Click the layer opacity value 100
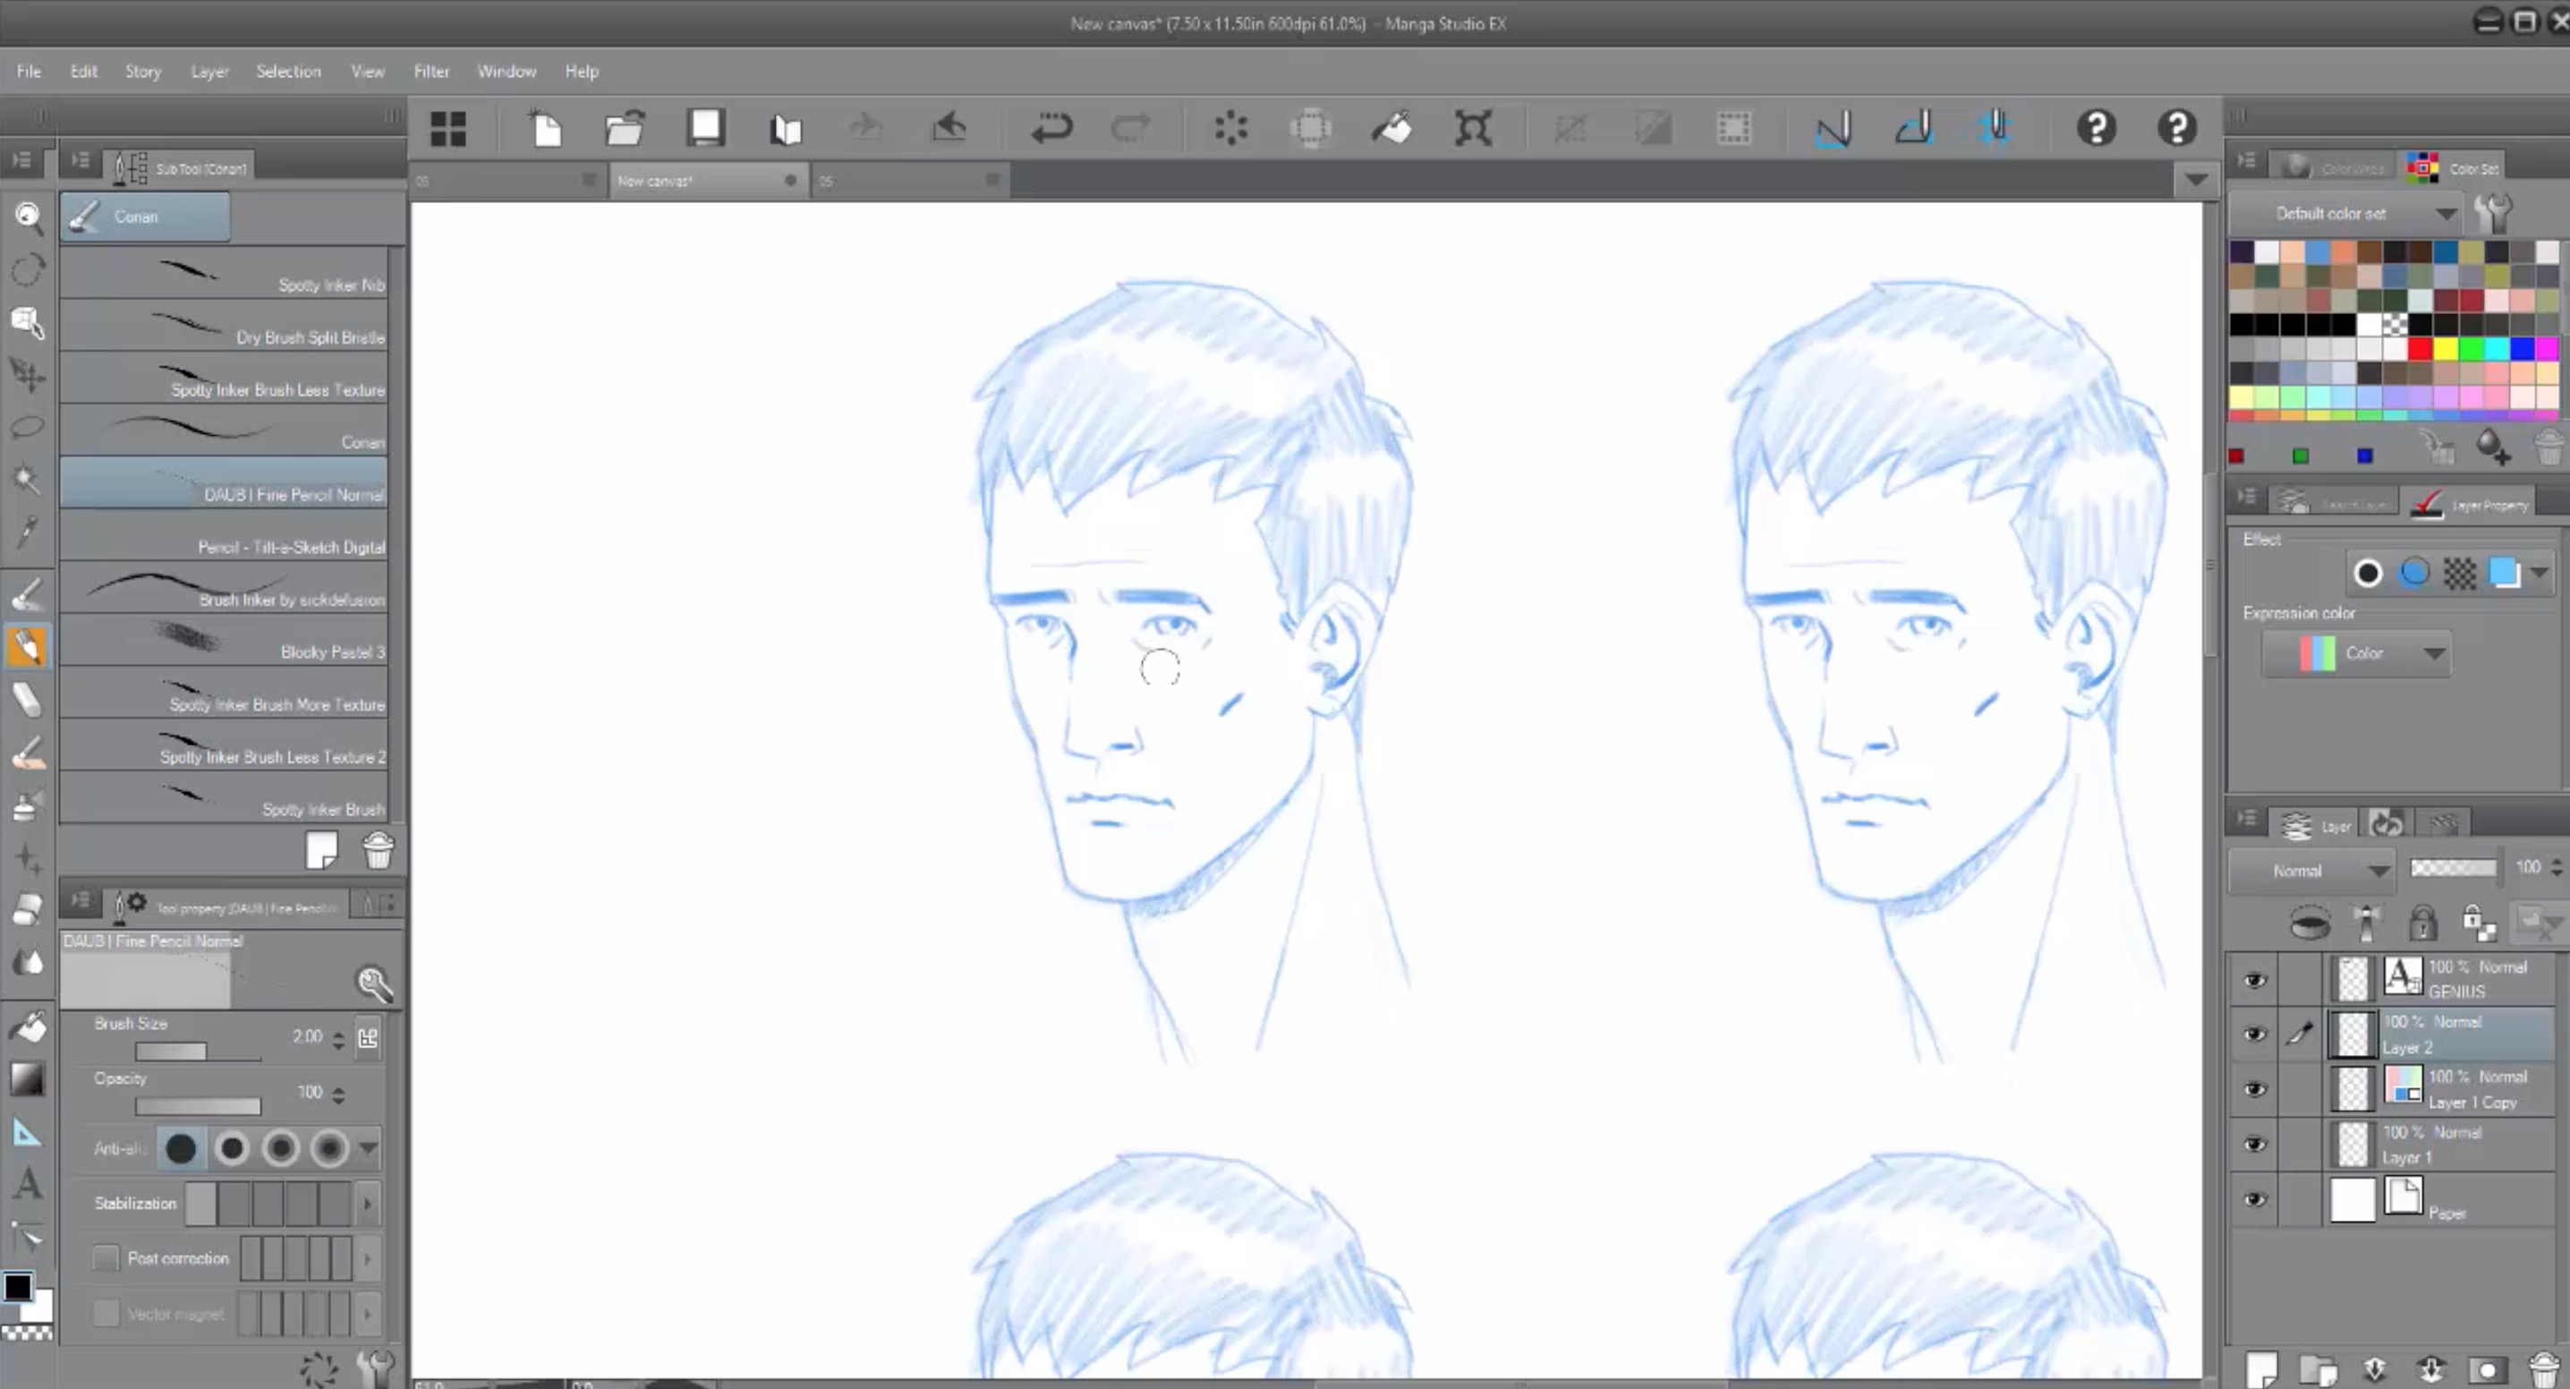The image size is (2570, 1389). [x=2527, y=867]
